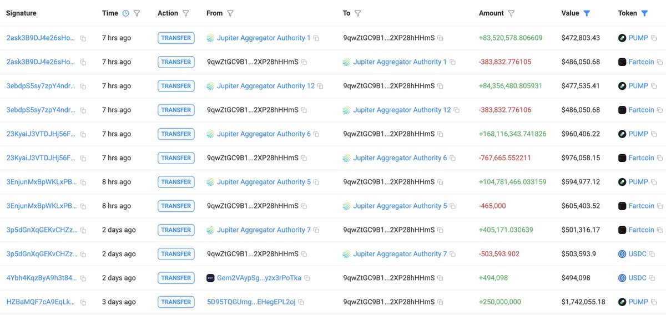
Task: Copy Jupiter Aggregator Authority 1 address in To column
Action: [453, 62]
